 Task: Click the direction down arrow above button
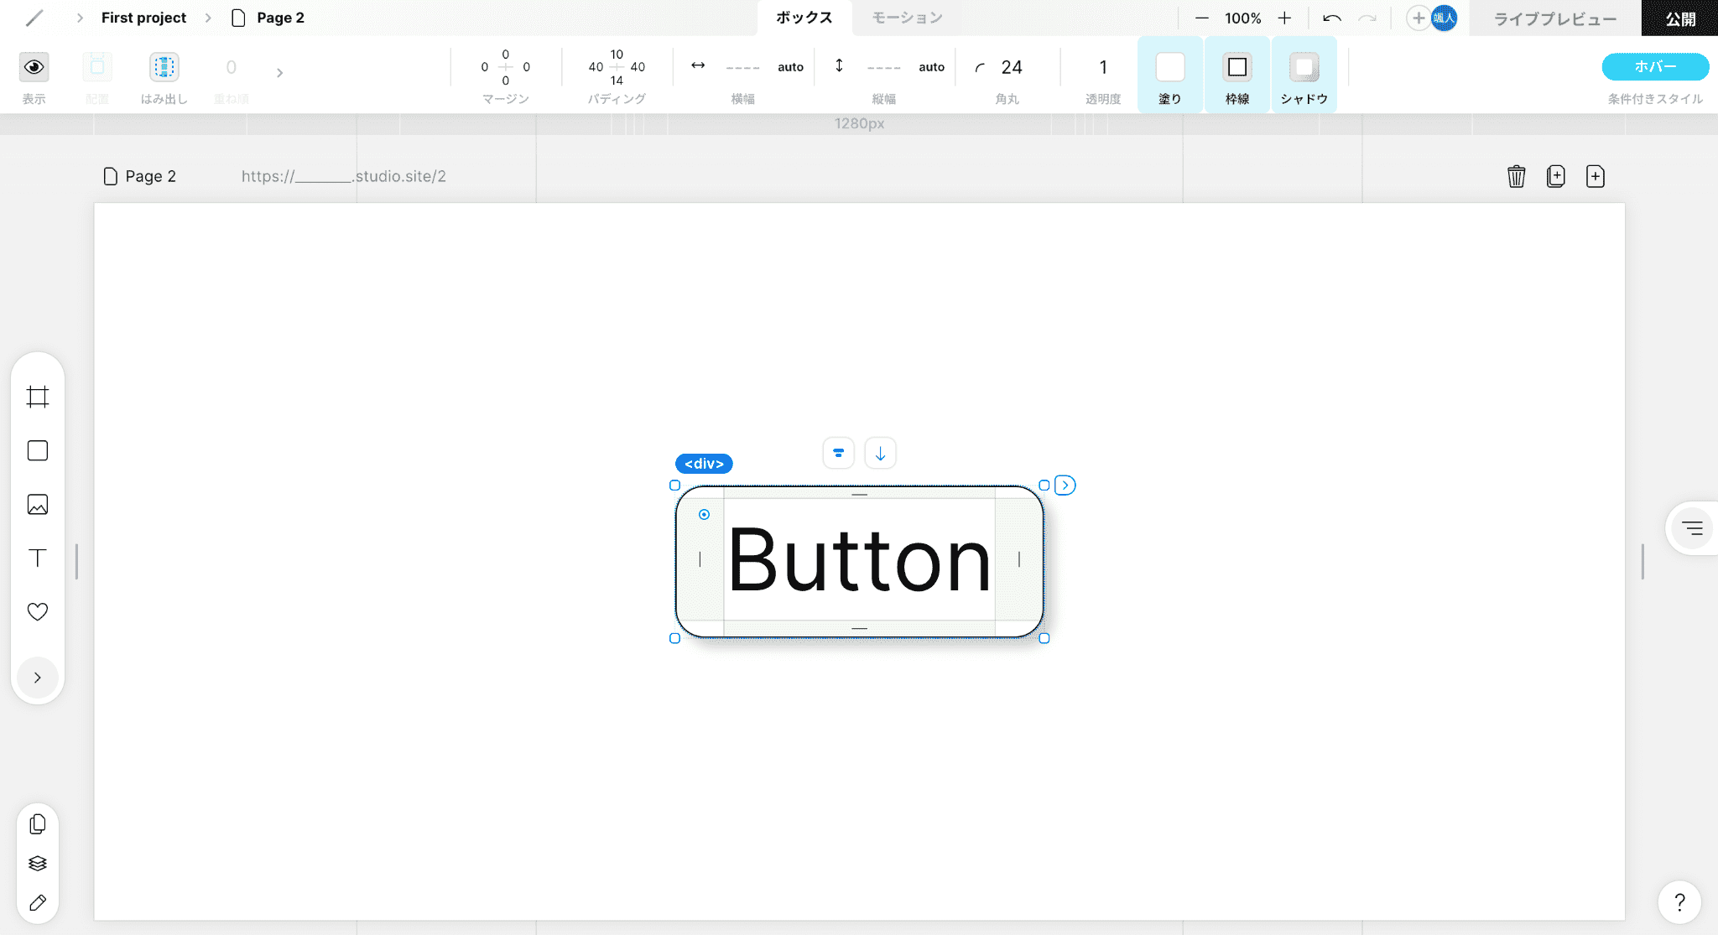point(880,453)
